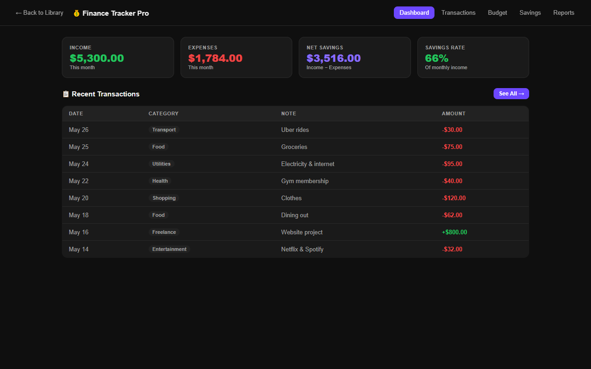Select the Clothes note

pyautogui.click(x=291, y=198)
